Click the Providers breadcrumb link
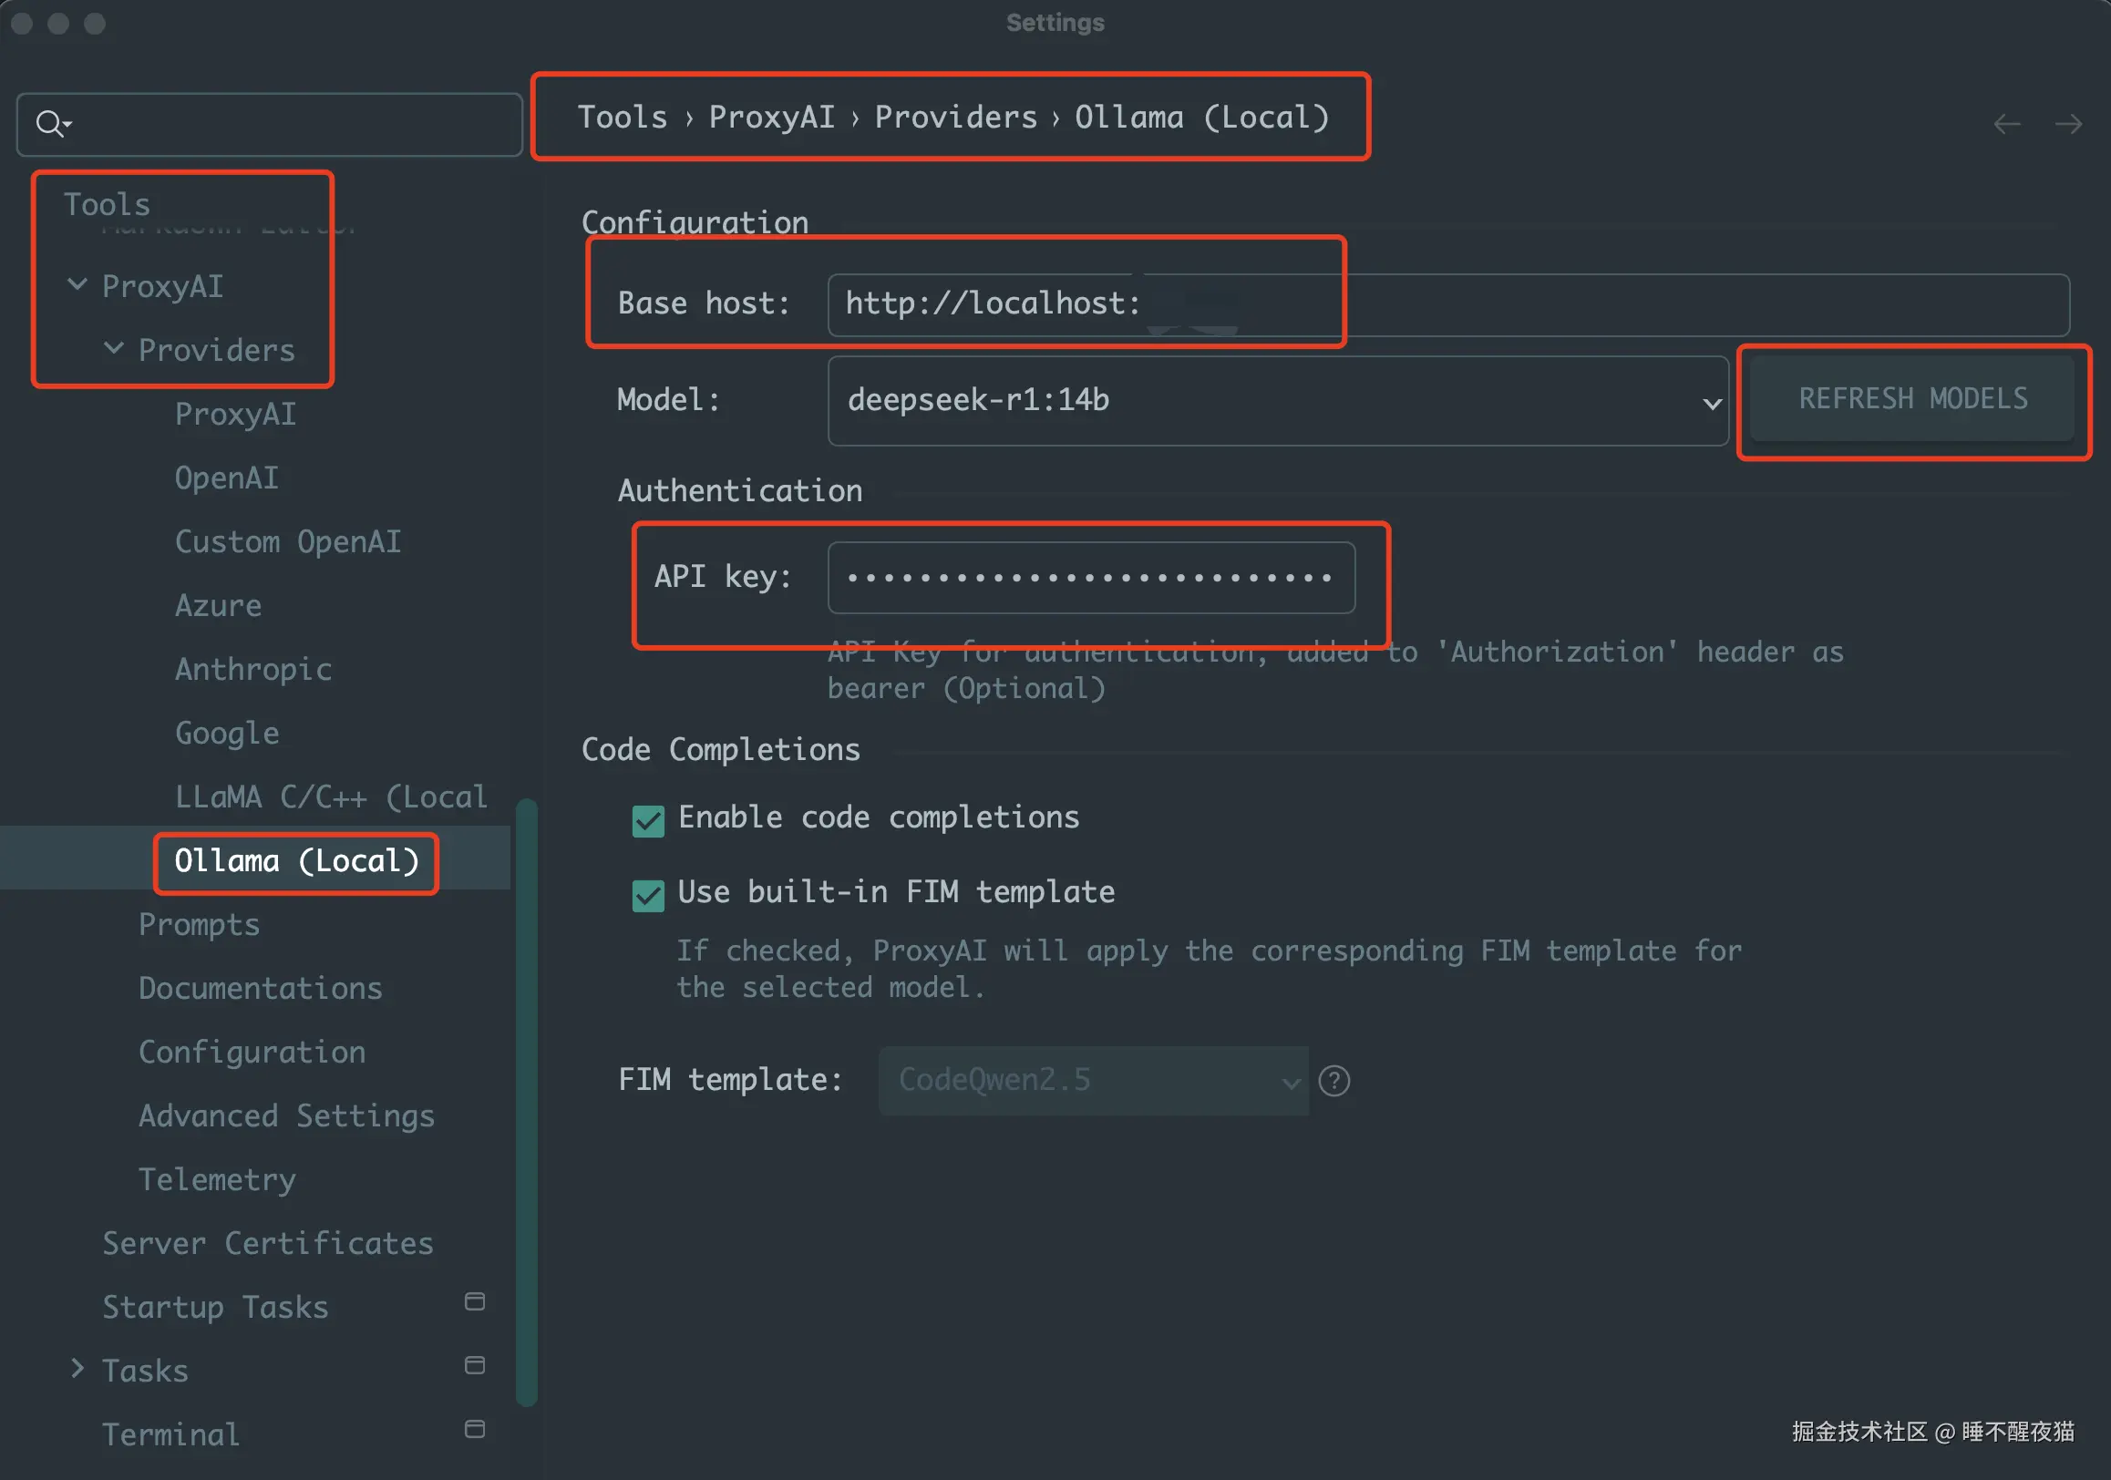The width and height of the screenshot is (2111, 1480). pos(955,118)
